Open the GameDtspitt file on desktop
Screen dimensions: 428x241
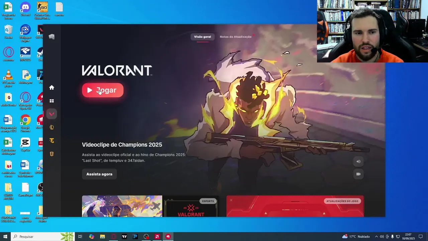click(x=25, y=189)
